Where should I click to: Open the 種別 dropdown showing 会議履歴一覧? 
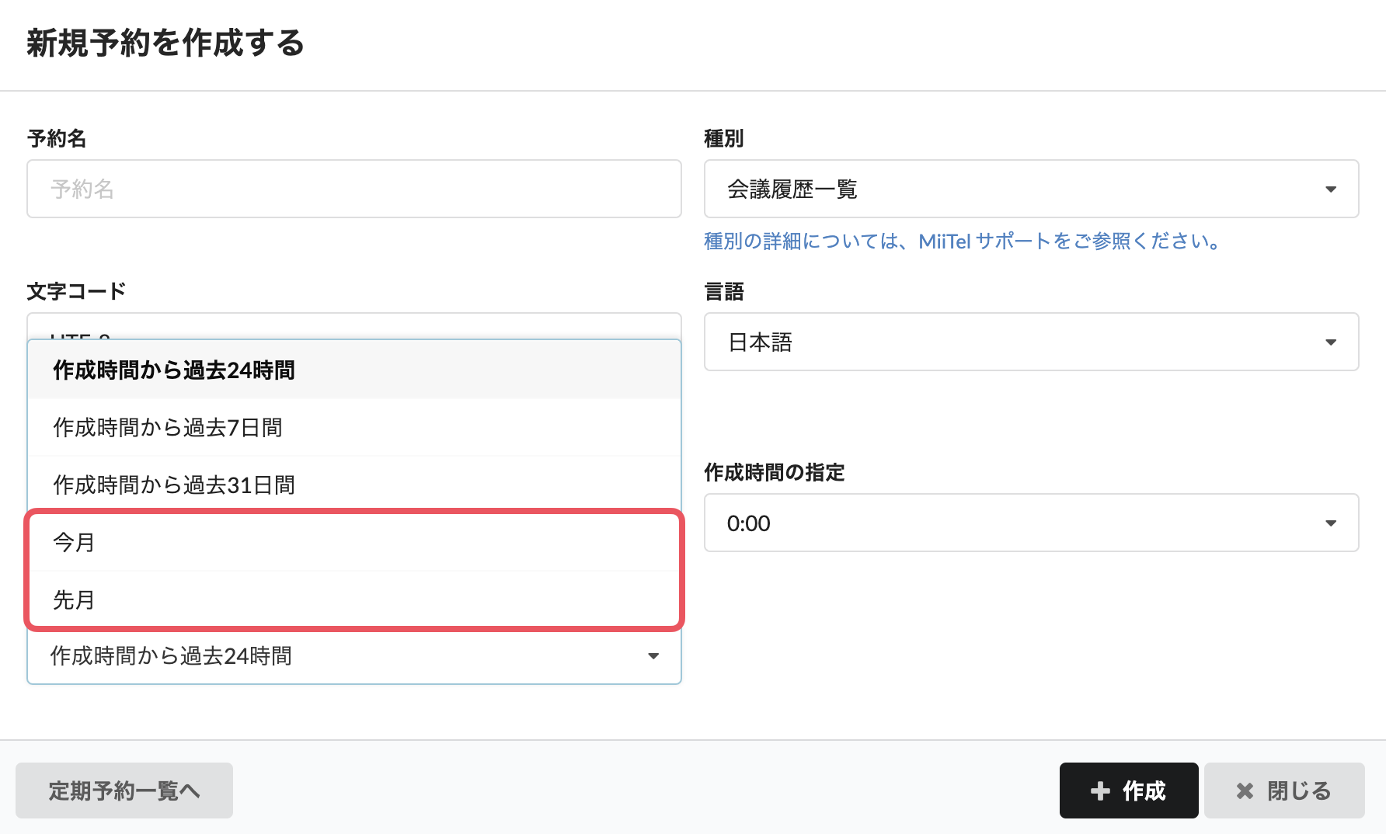point(1031,189)
